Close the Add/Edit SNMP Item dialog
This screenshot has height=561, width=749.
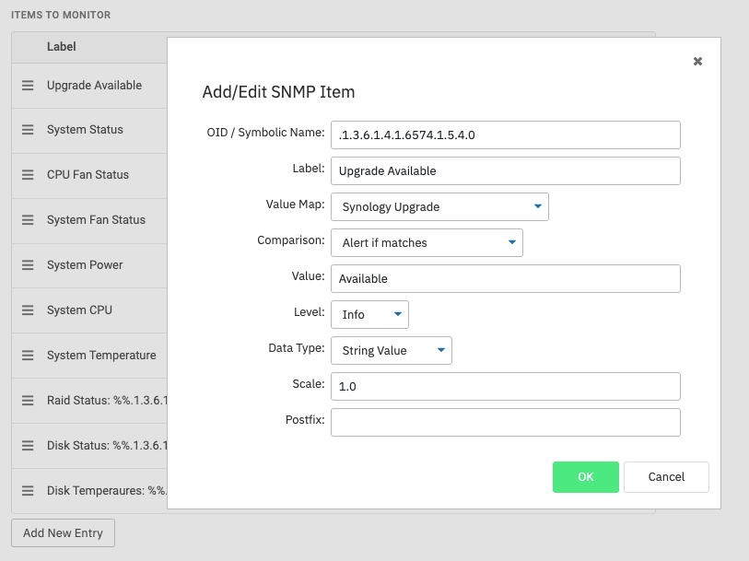[697, 62]
